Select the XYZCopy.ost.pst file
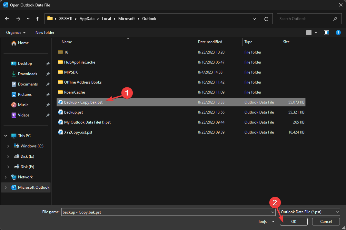 click(x=181, y=132)
